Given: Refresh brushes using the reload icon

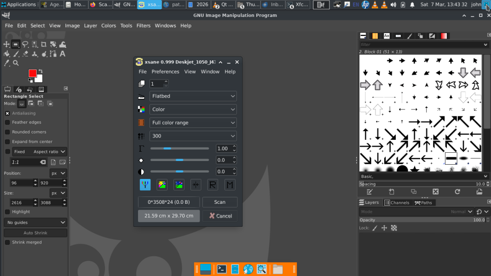Looking at the screenshot, I should coord(457,192).
